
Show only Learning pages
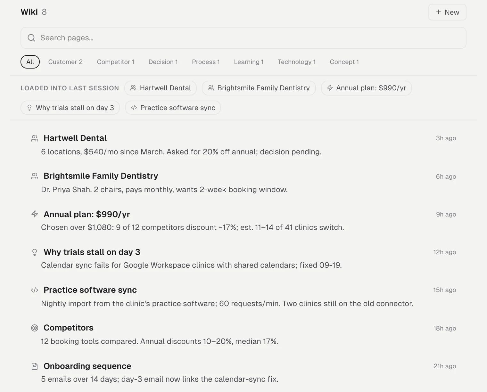(x=249, y=62)
